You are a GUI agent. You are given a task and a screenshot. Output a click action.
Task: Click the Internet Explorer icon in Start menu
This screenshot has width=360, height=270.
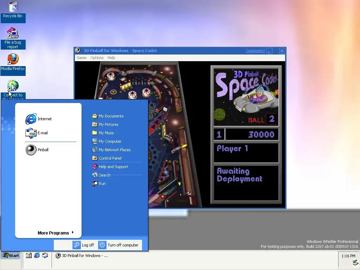pos(31,119)
